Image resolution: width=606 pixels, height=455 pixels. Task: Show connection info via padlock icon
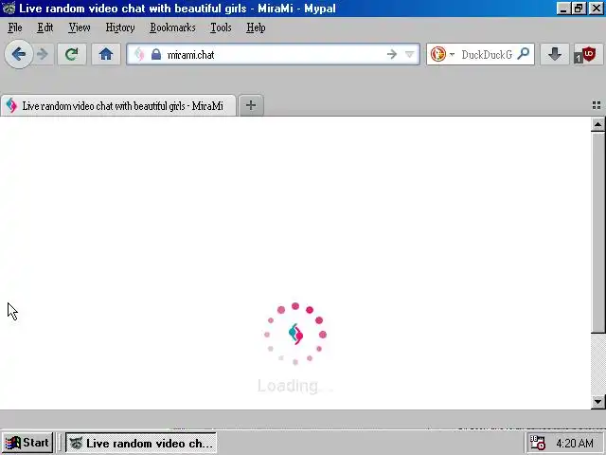click(156, 55)
